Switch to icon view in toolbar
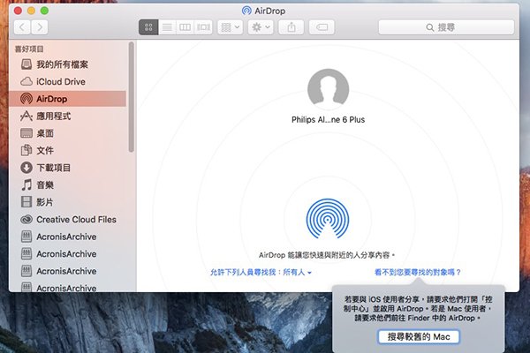Image resolution: width=530 pixels, height=353 pixels. click(148, 27)
